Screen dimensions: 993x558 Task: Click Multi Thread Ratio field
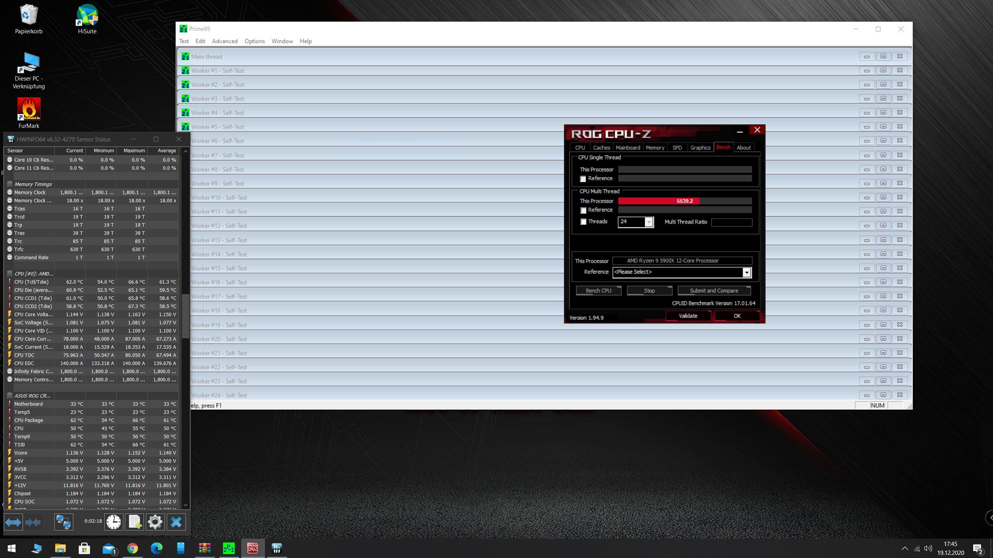(x=732, y=222)
